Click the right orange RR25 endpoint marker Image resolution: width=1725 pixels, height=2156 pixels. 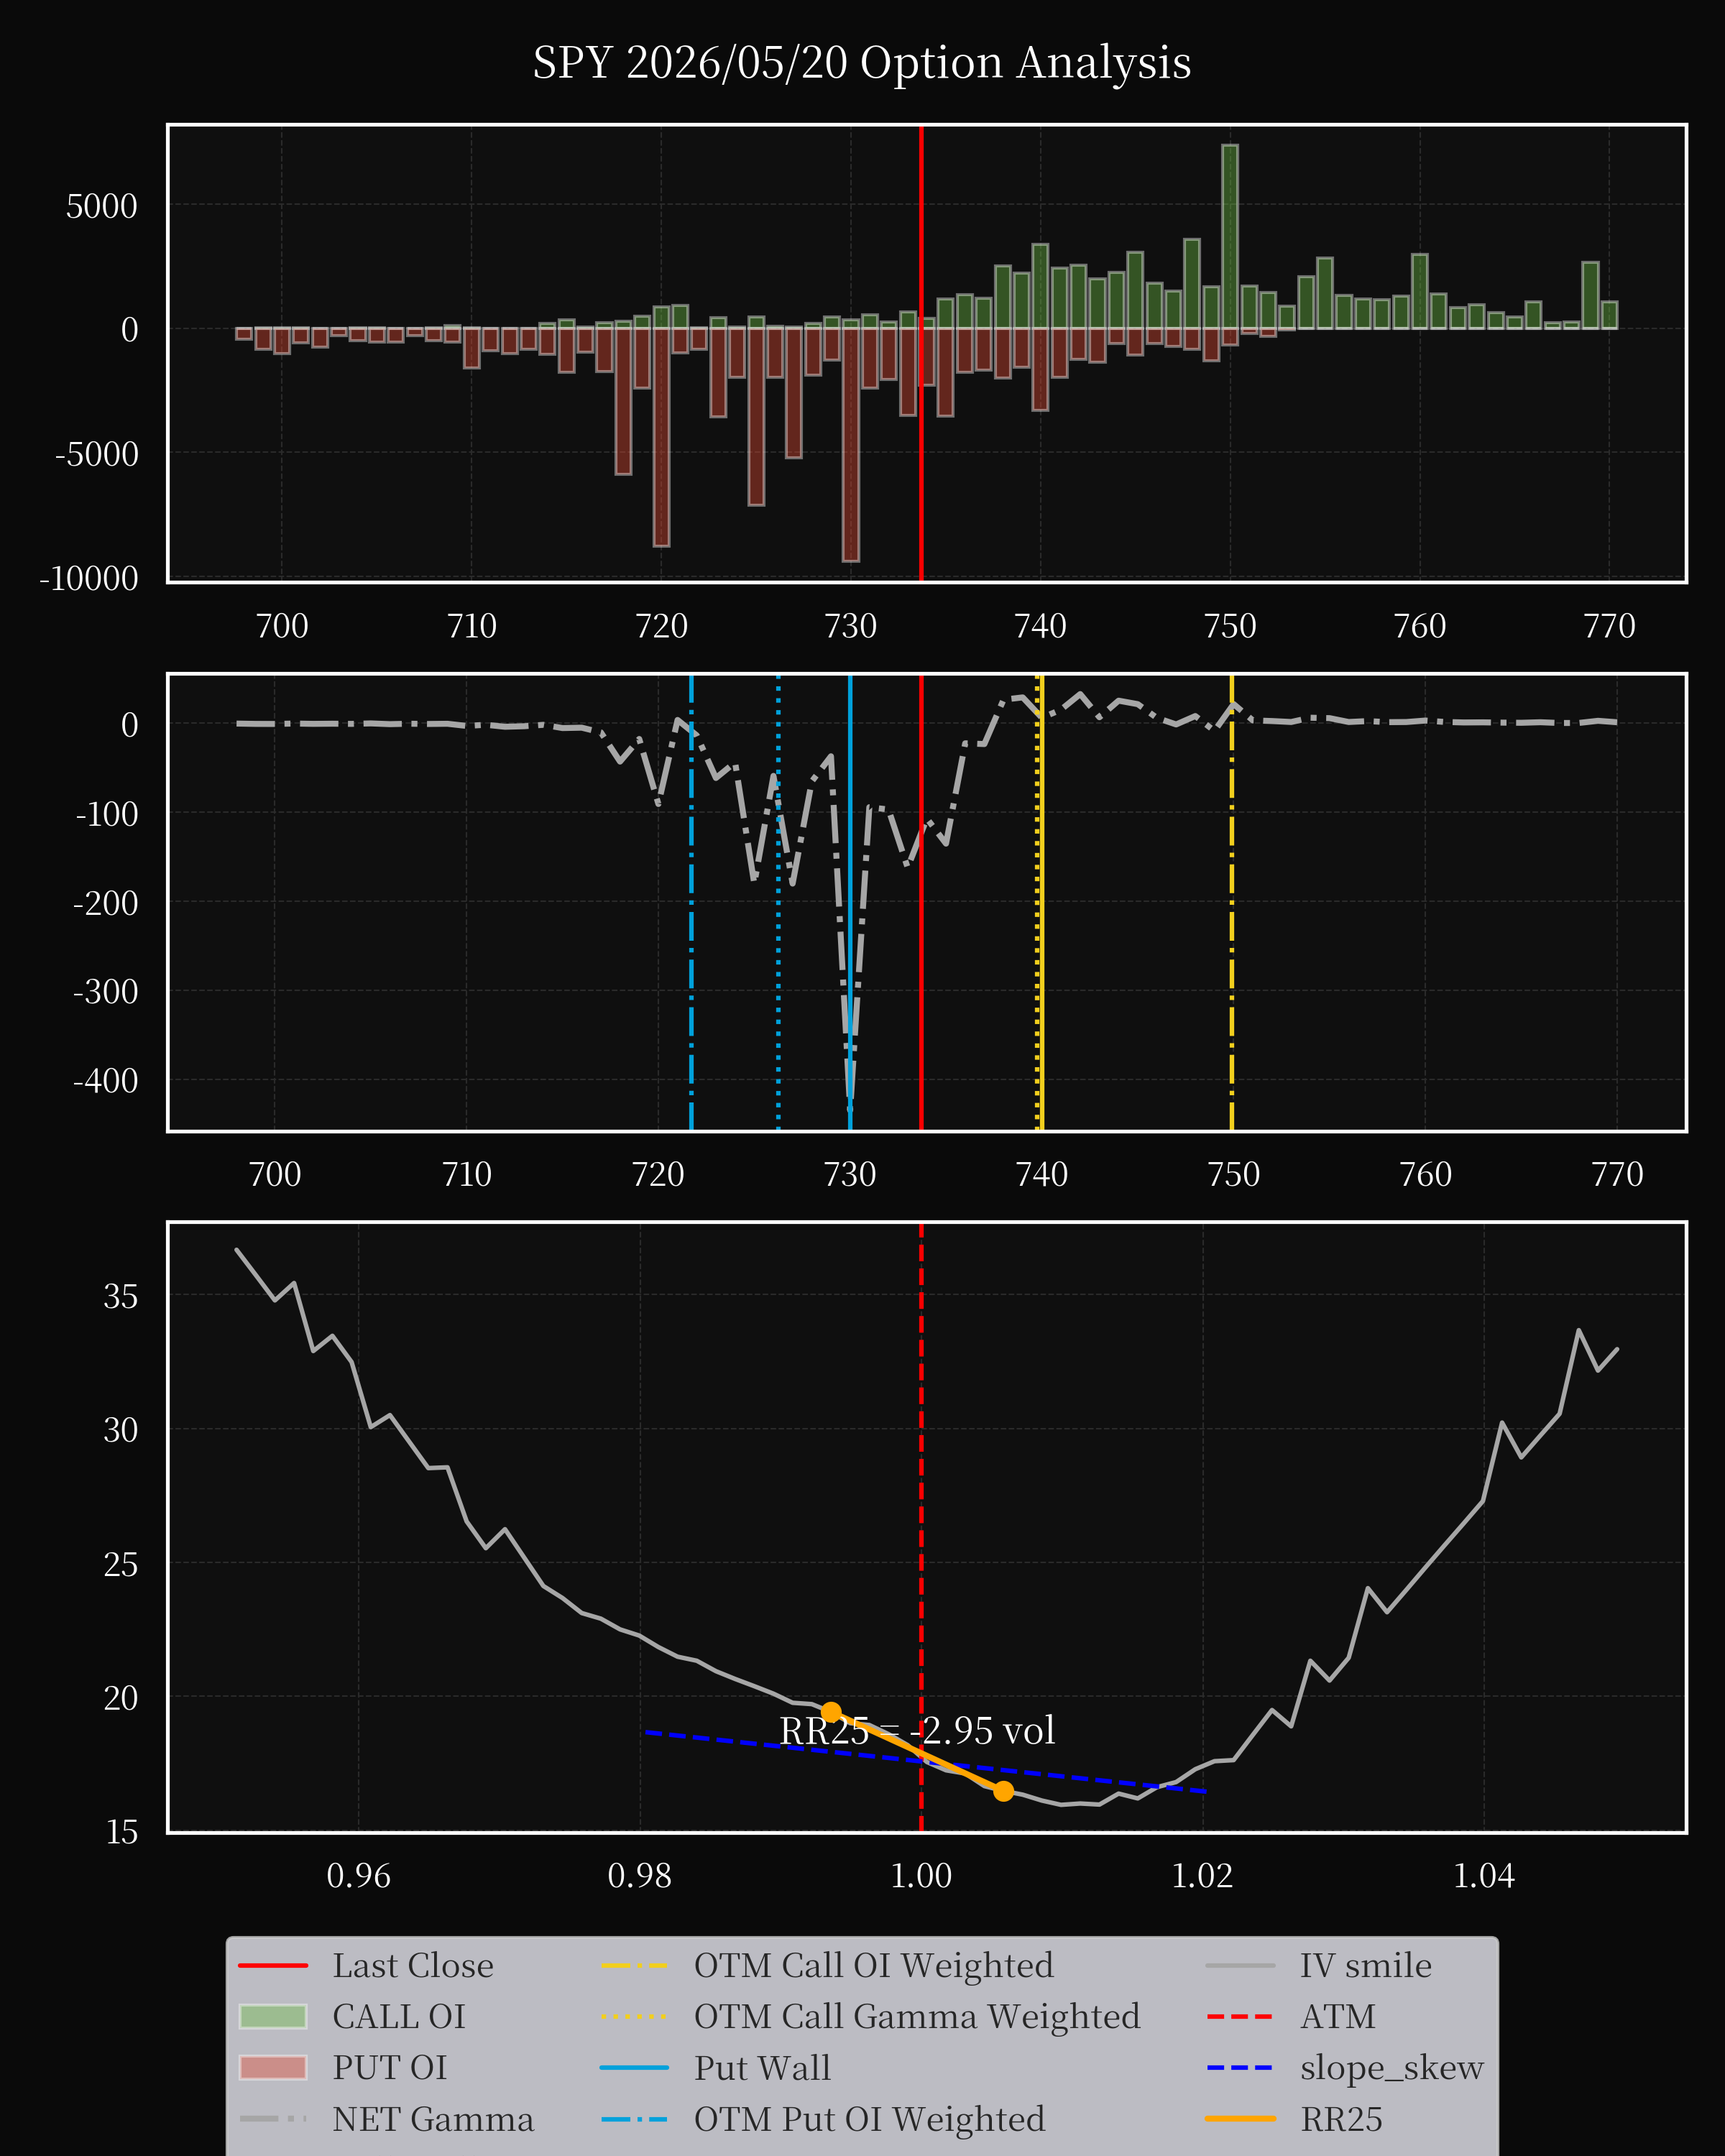[1003, 1791]
